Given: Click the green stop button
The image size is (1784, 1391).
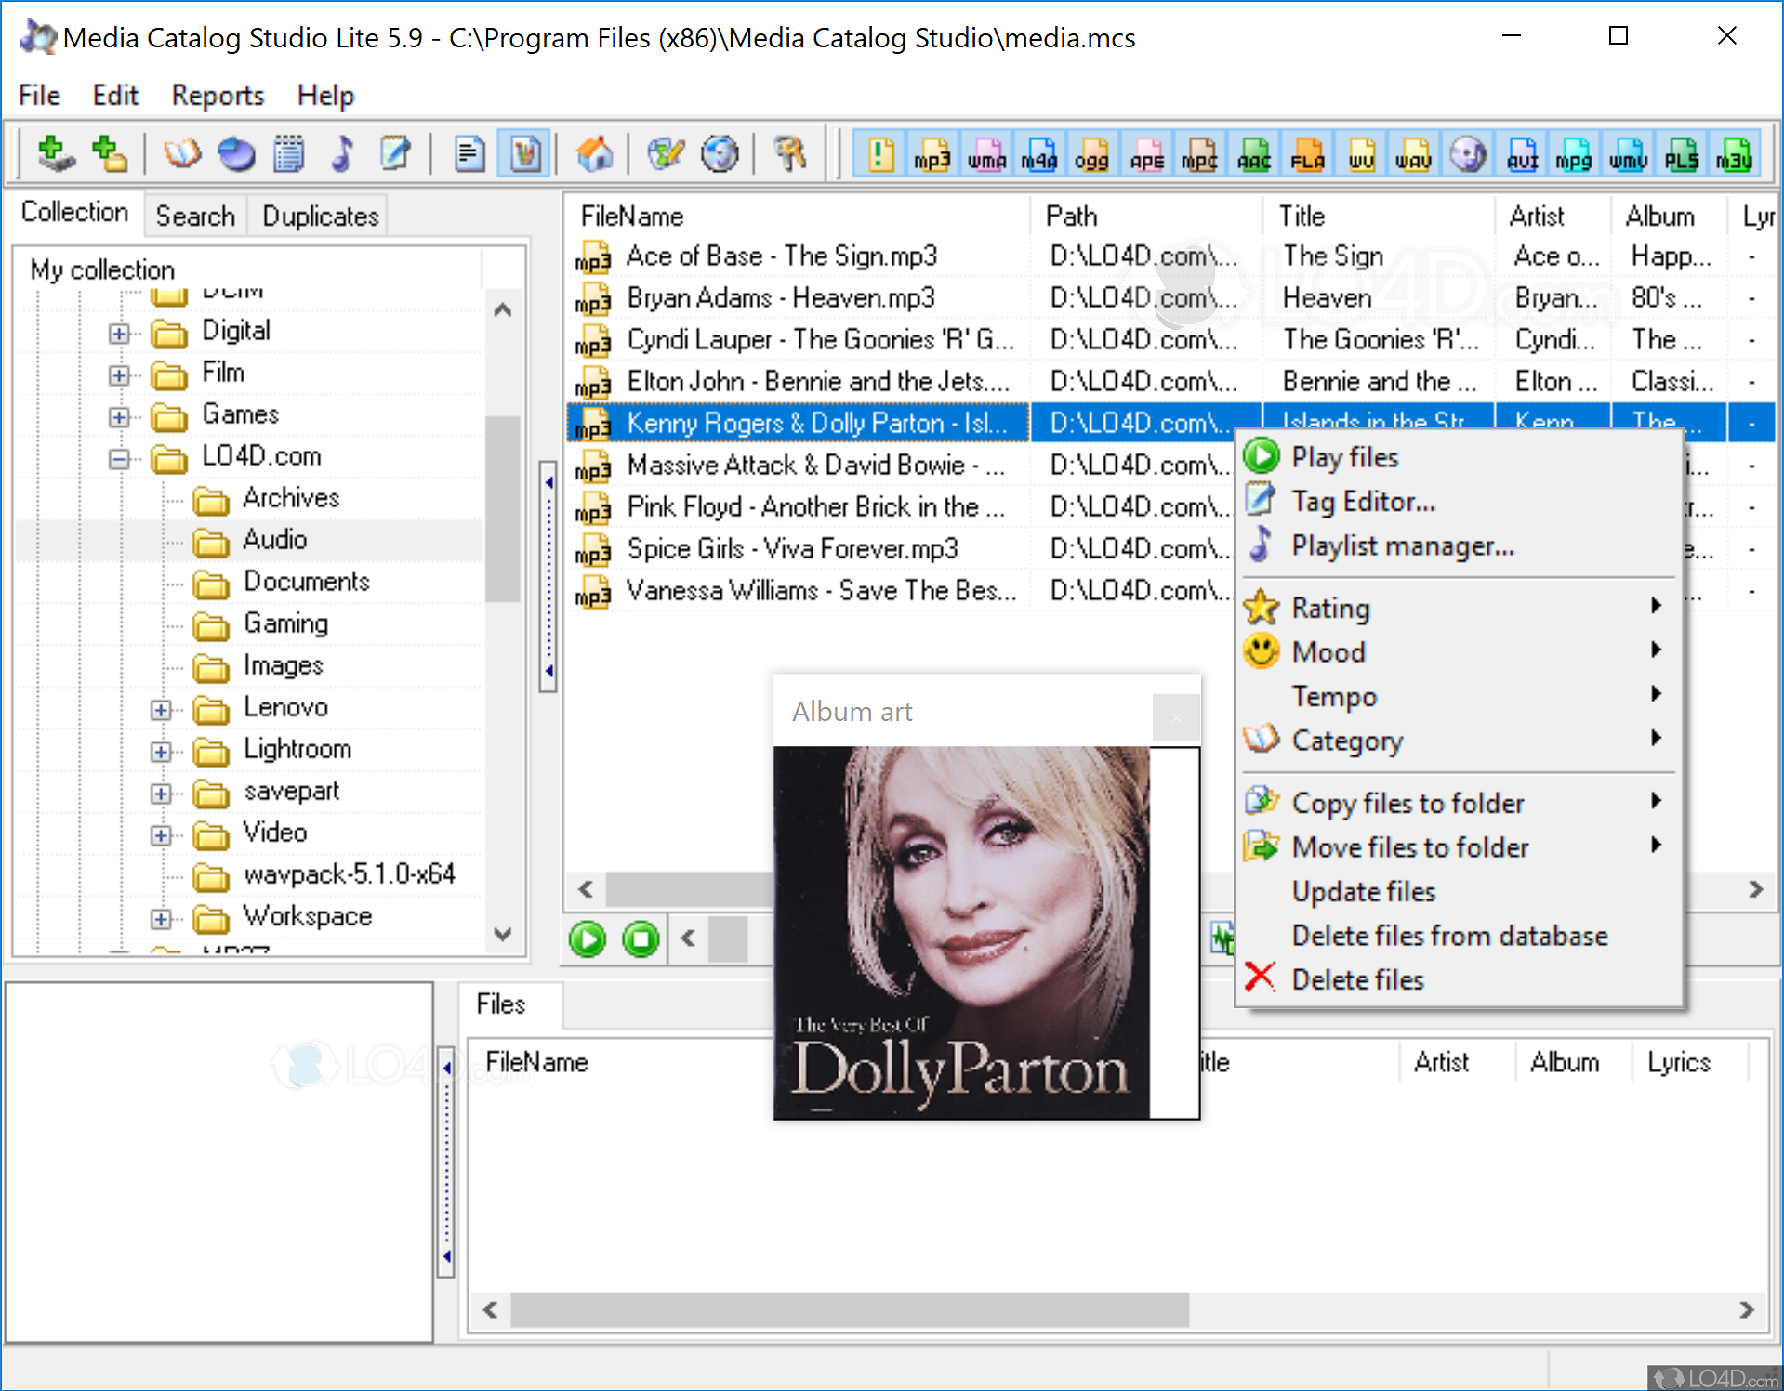Looking at the screenshot, I should (x=641, y=939).
